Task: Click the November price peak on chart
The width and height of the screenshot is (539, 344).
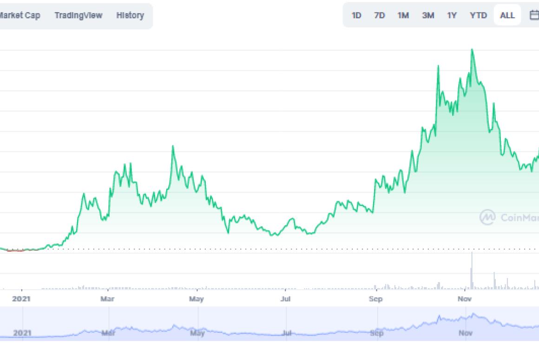Action: click(472, 50)
